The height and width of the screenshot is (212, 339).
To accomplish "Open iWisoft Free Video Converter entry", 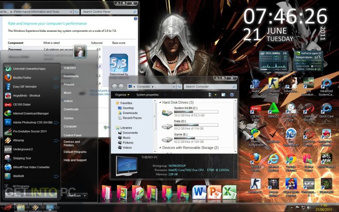I will (31, 167).
